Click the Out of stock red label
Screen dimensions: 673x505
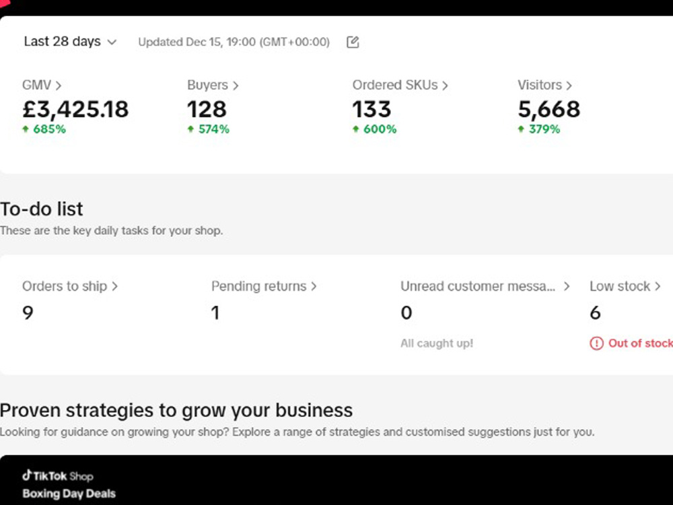(641, 343)
